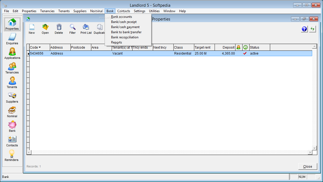Screen dimensions: 323x182
Task: Sort by the Code column dropdown arrow
Action: pos(40,48)
